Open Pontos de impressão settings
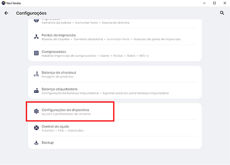This screenshot has width=230, height=165. point(115,37)
